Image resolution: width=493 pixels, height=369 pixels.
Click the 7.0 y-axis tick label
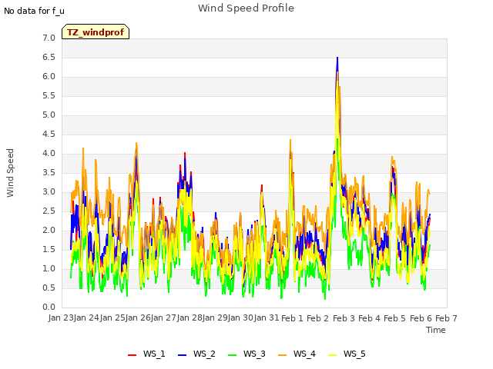(x=49, y=38)
